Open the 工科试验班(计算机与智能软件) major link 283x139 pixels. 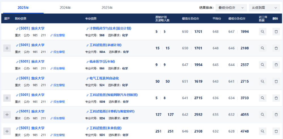[110, 111]
